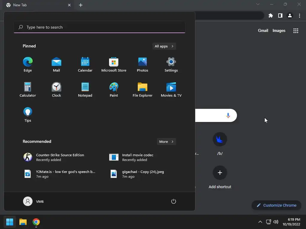Focus the Type here to search box

tap(100, 27)
